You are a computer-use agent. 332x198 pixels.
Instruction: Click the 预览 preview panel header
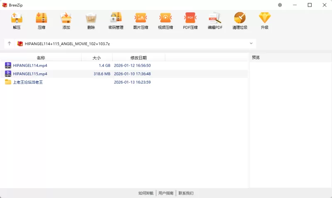coord(256,58)
